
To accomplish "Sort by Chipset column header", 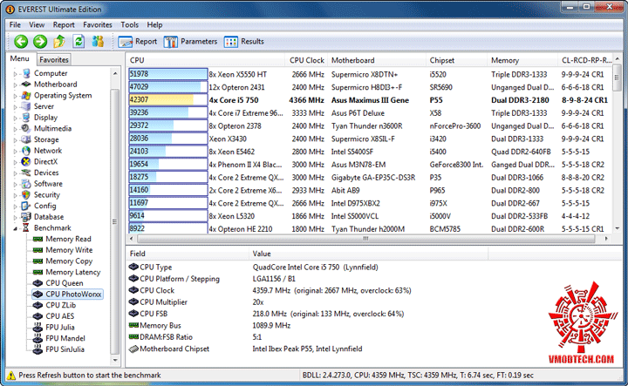I will (x=457, y=60).
